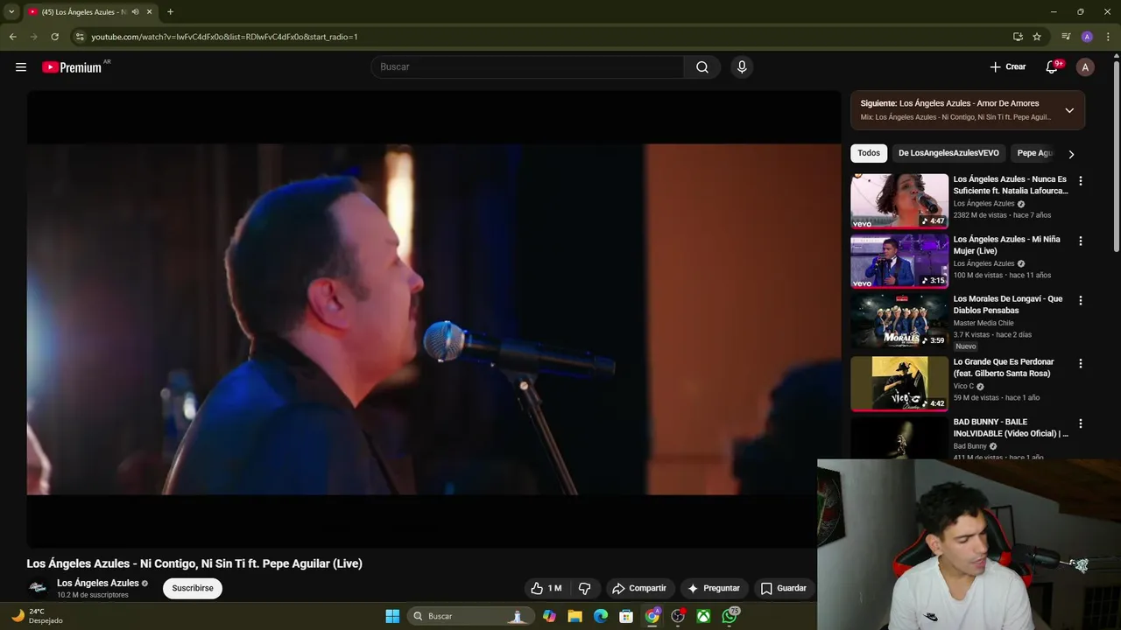Open more options for BAD BUNNY video
This screenshot has height=630, width=1121.
pyautogui.click(x=1080, y=423)
